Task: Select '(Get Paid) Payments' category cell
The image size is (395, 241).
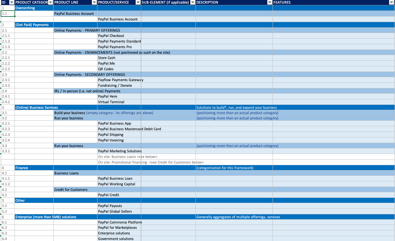Action: coord(34,25)
